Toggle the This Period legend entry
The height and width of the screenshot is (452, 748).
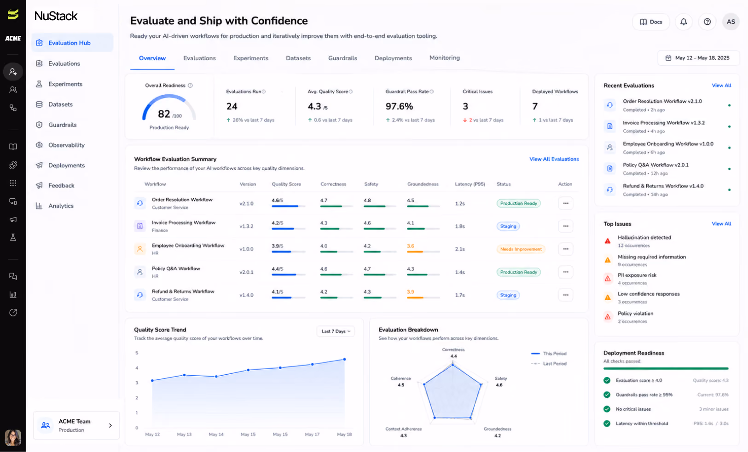549,354
